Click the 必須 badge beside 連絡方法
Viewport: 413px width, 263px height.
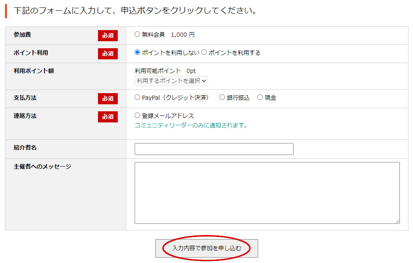coord(108,117)
